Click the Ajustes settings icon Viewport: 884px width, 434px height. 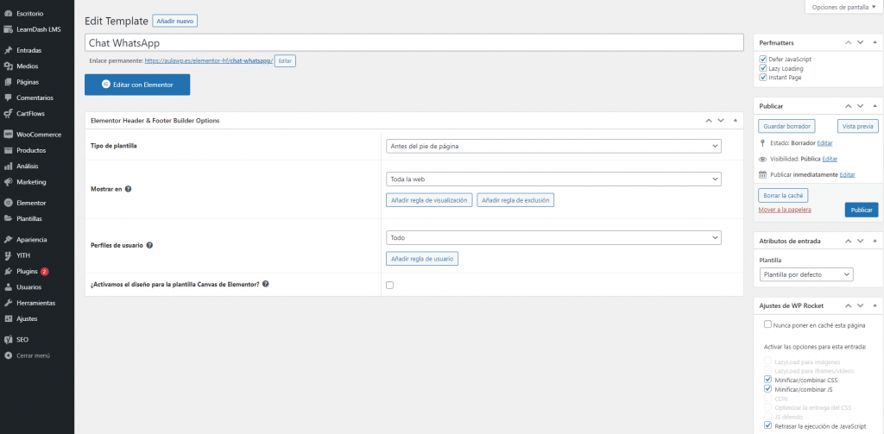(x=8, y=318)
